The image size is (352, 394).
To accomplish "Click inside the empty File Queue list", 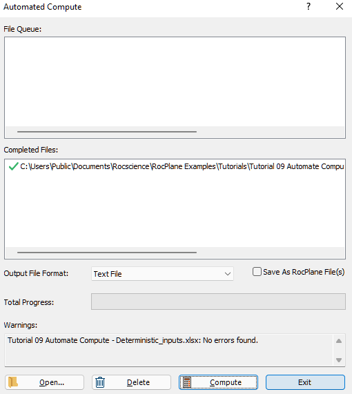I will [175, 81].
